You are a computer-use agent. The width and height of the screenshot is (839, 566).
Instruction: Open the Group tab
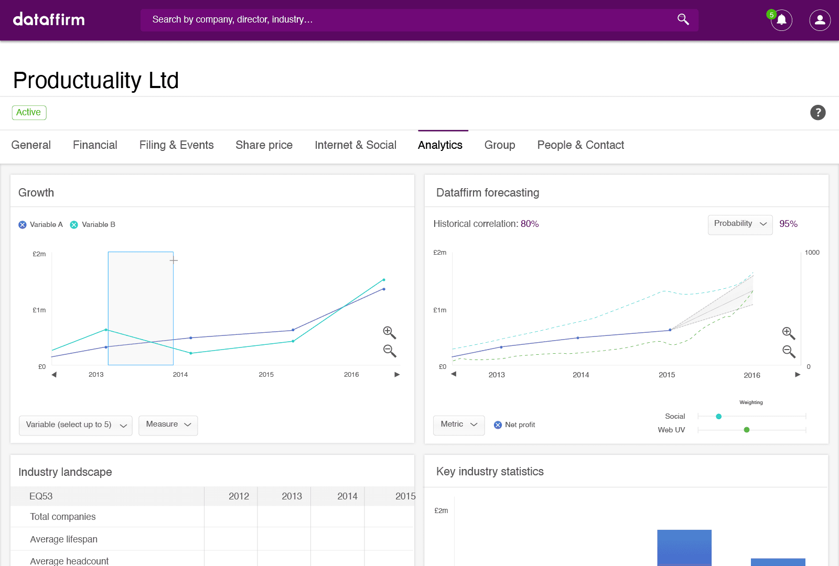click(x=500, y=145)
